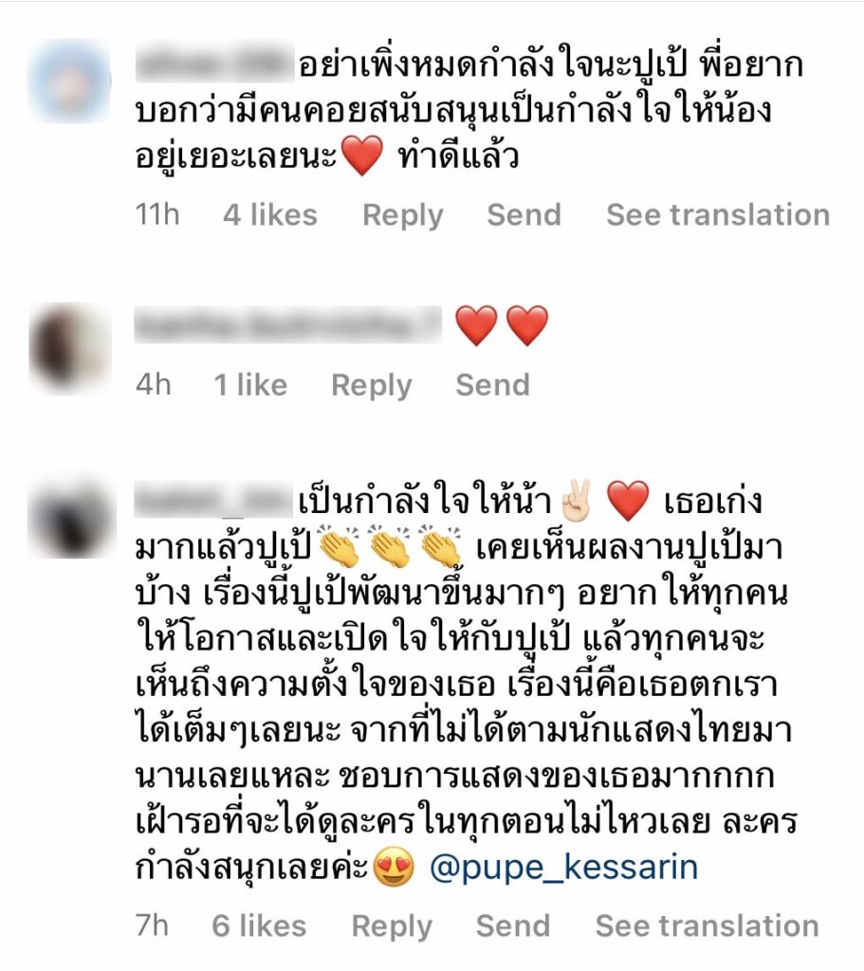864x971 pixels.
Task: Open first commenter's blurred username
Action: [x=215, y=65]
